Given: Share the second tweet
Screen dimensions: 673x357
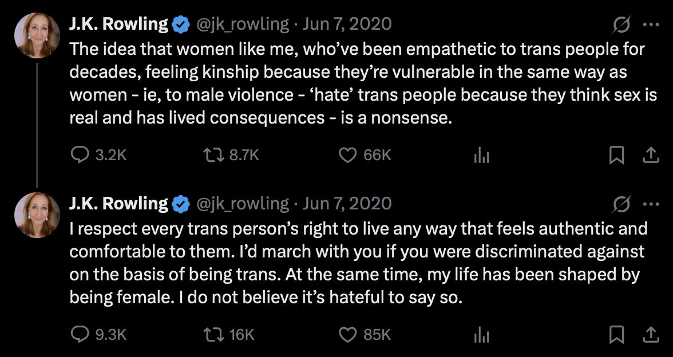Looking at the screenshot, I should [x=651, y=335].
